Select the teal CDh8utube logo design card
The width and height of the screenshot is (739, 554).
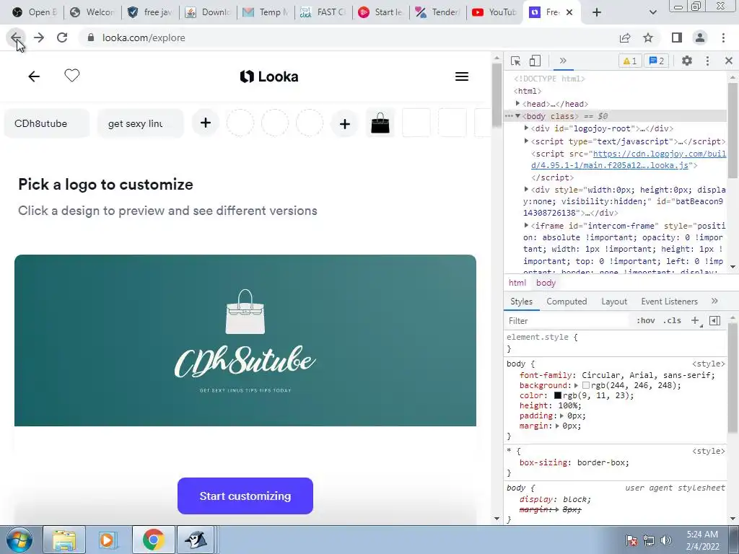pyautogui.click(x=245, y=340)
